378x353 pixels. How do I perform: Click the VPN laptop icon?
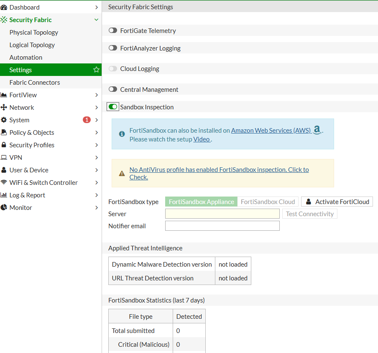pyautogui.click(x=4, y=157)
